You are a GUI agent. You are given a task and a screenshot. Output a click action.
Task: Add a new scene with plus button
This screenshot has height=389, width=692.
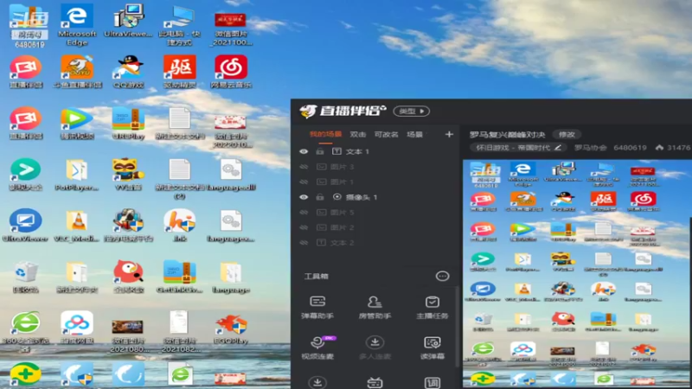(449, 134)
